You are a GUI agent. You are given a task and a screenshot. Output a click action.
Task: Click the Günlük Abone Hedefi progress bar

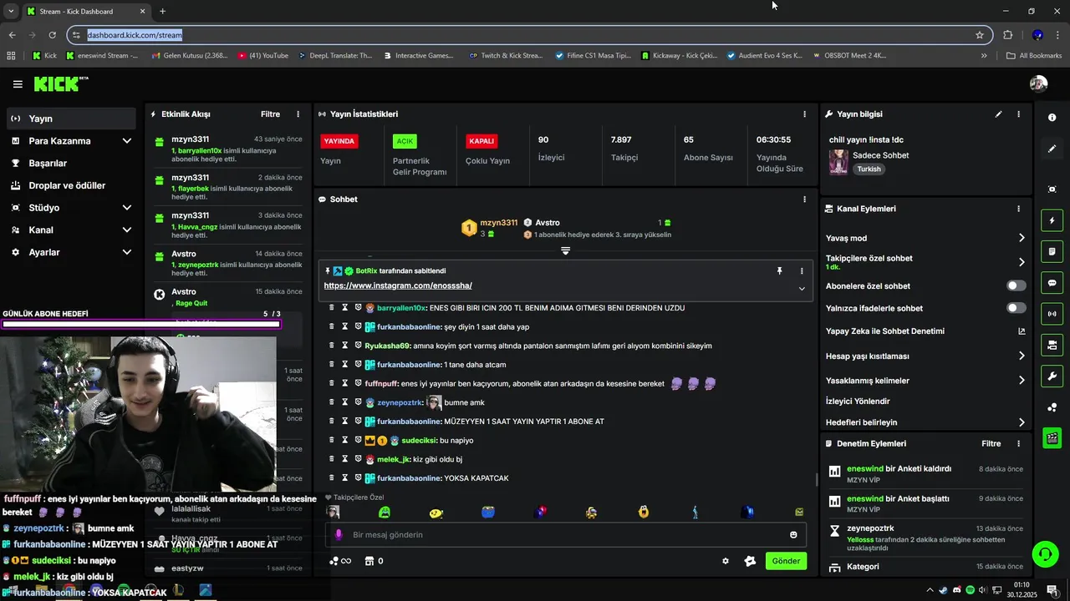click(x=140, y=324)
